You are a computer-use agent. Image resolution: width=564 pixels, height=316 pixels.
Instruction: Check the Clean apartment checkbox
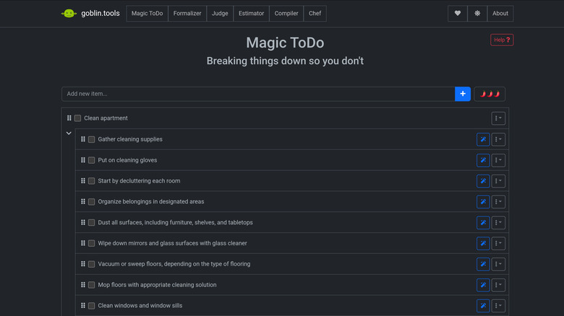click(77, 118)
